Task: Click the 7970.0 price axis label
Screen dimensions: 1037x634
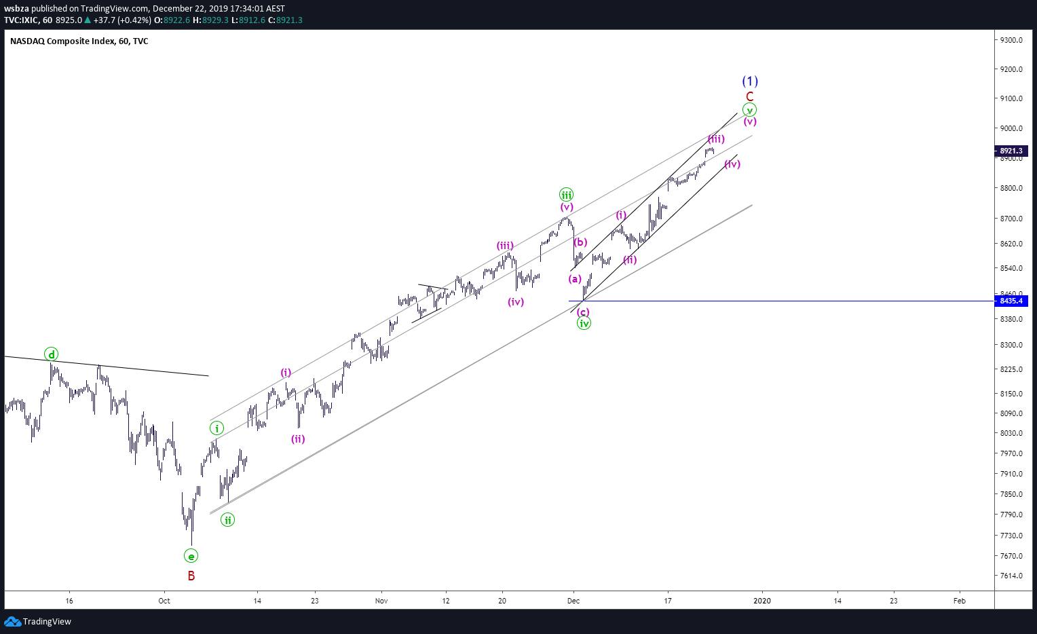Action: coord(1011,453)
